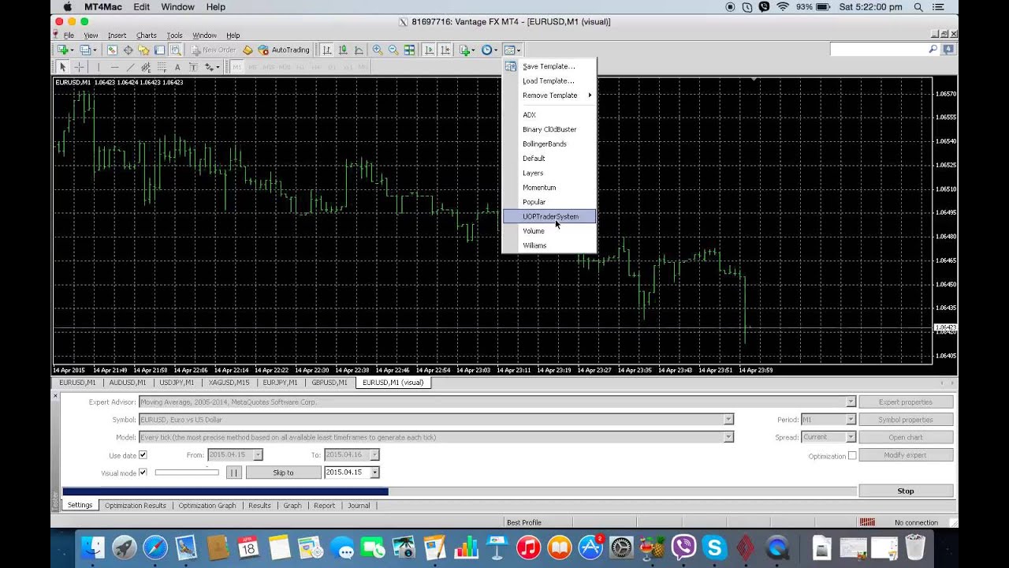Screen dimensions: 1009x568
Task: Open the To date dropdown
Action: click(x=374, y=455)
